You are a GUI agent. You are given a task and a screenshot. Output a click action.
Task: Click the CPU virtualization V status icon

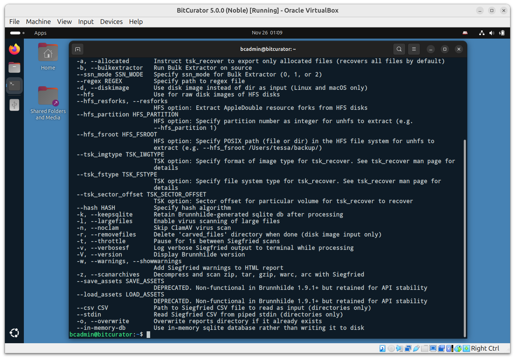point(449,348)
